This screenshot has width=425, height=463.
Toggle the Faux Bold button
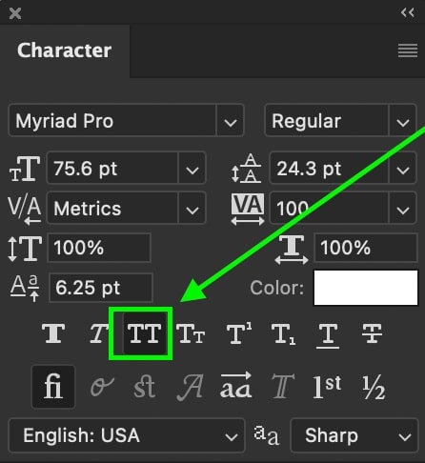[53, 333]
